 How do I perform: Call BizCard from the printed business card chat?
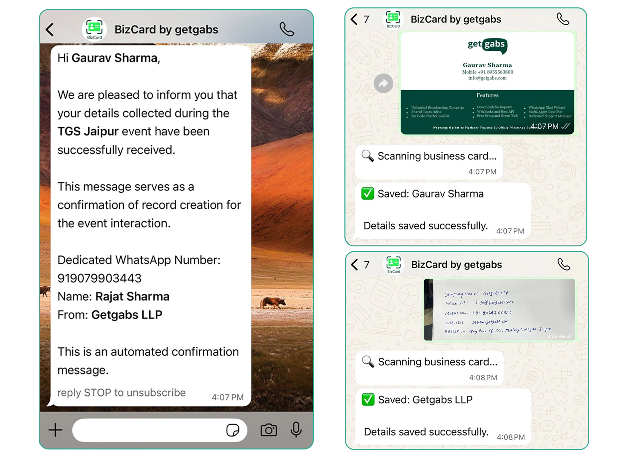pos(563,19)
